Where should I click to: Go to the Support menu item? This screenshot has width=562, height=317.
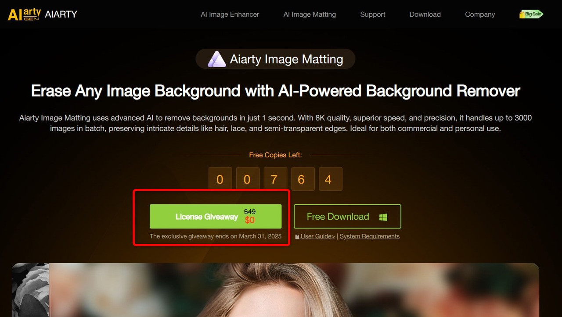click(x=373, y=14)
